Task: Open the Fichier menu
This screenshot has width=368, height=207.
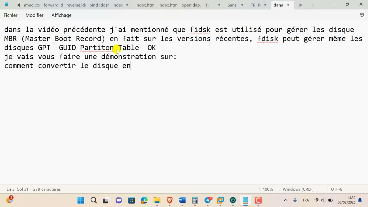Action: pyautogui.click(x=11, y=15)
